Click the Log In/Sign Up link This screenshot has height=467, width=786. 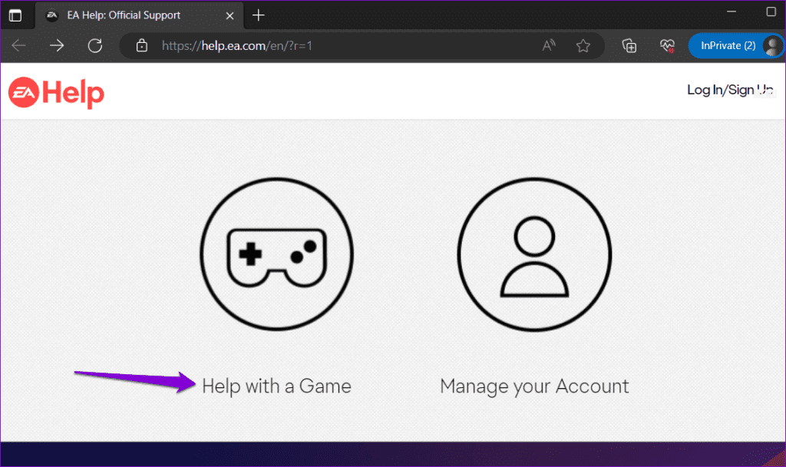pyautogui.click(x=730, y=90)
